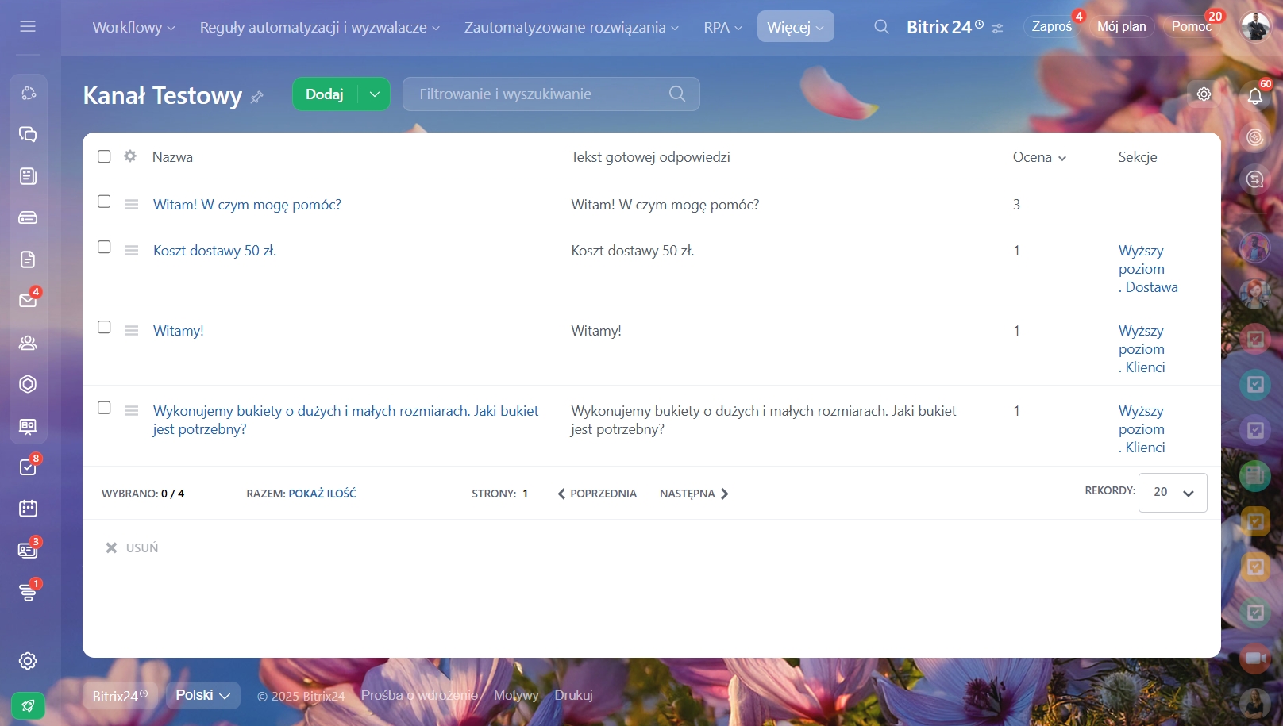Open the Więcej menu
Image resolution: width=1283 pixels, height=726 pixels.
[796, 26]
